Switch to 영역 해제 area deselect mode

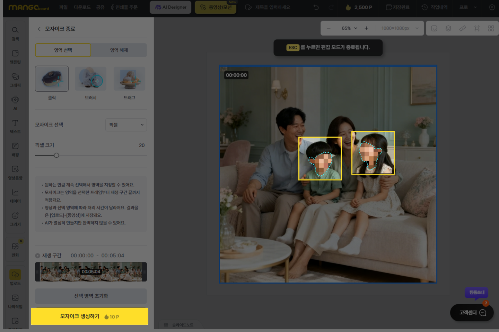(119, 50)
